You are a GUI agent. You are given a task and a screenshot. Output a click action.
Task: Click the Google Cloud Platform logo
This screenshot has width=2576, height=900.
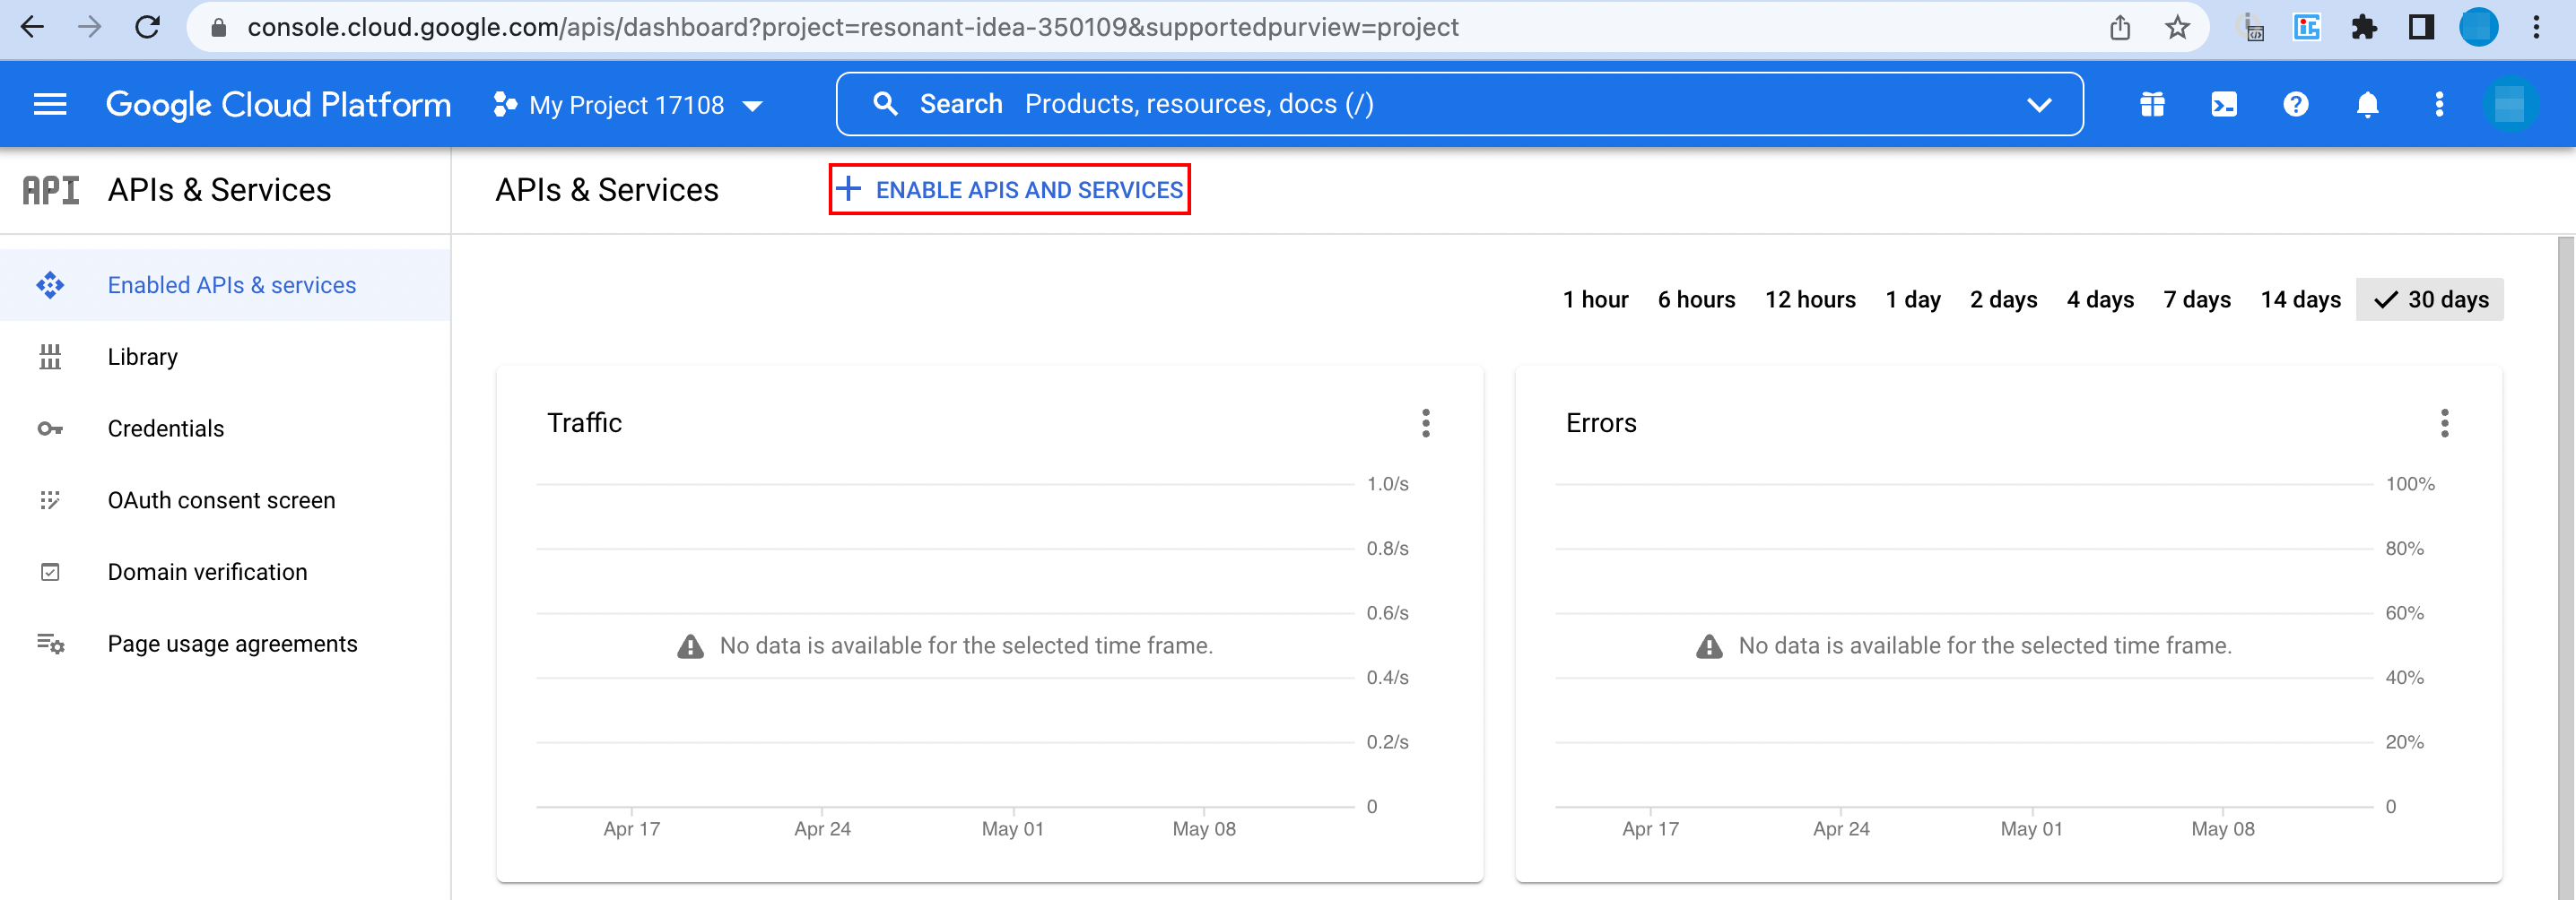coord(278,104)
